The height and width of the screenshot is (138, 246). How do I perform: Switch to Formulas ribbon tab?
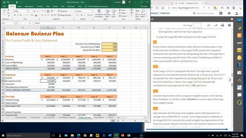40,7
